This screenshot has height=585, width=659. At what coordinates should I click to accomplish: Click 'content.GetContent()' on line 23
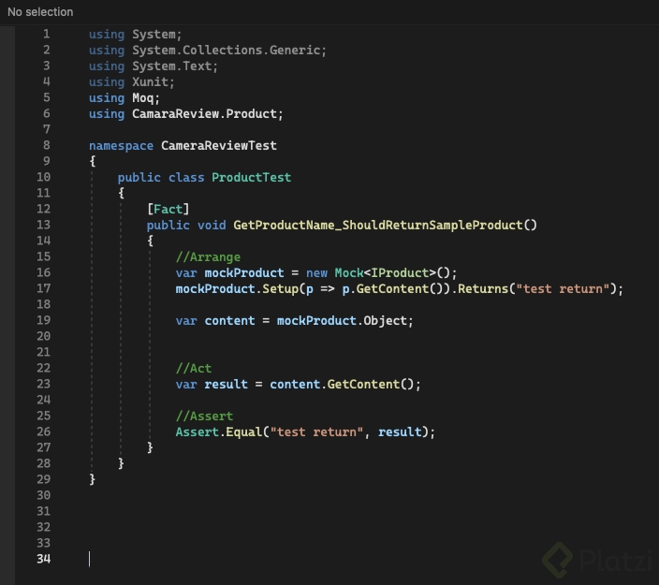click(342, 384)
